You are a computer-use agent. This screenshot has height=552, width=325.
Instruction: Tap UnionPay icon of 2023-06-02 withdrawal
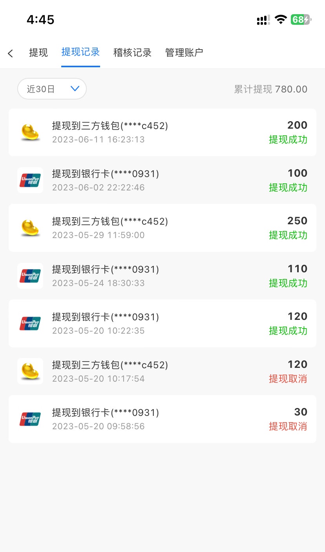(30, 180)
